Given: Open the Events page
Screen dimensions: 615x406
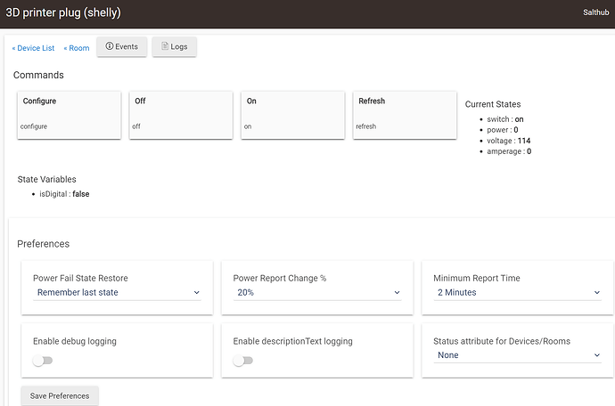Looking at the screenshot, I should [121, 46].
